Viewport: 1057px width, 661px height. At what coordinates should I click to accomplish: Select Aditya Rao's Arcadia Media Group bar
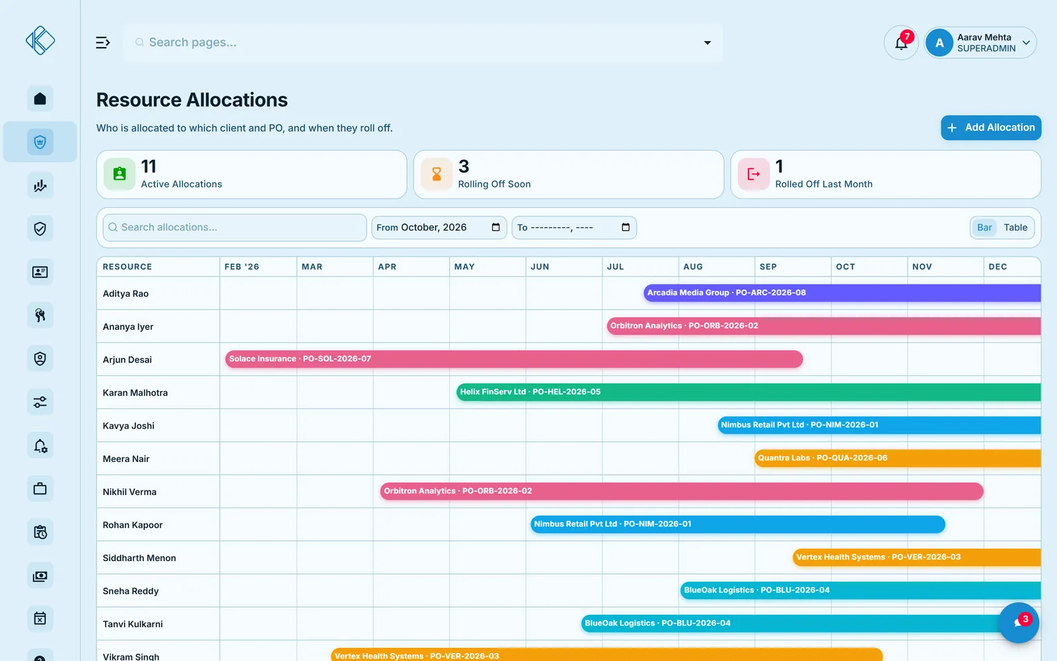pyautogui.click(x=842, y=293)
